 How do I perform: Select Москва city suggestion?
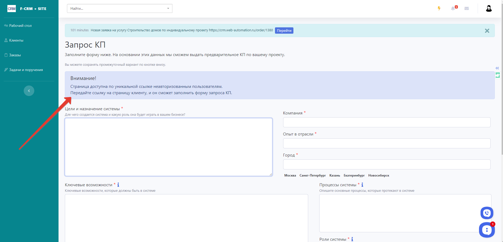290,175
